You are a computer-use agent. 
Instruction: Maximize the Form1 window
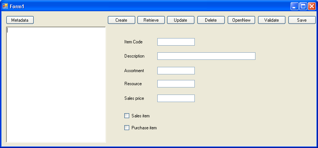click(303, 6)
